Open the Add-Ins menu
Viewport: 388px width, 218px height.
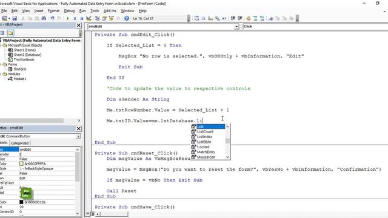tap(110, 11)
